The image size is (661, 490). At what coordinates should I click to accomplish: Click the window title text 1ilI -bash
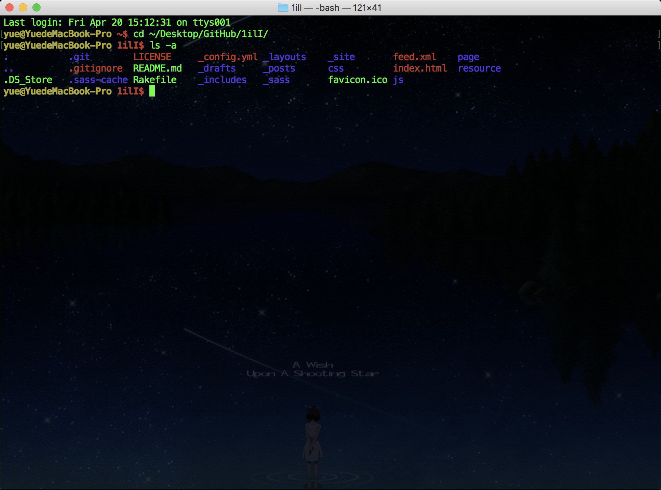coord(336,7)
